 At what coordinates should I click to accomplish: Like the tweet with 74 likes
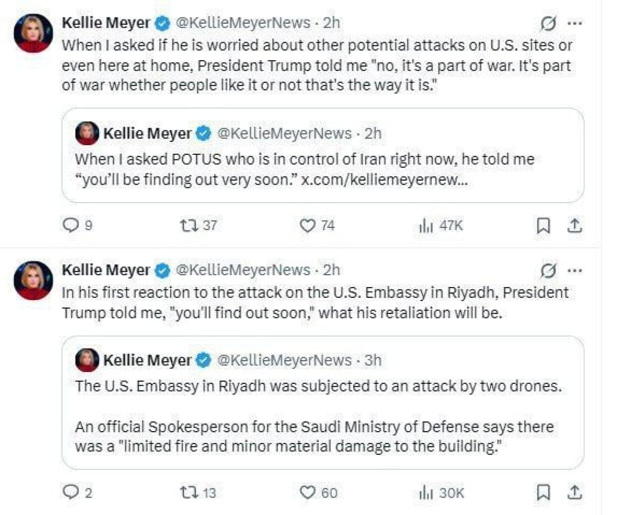308,225
